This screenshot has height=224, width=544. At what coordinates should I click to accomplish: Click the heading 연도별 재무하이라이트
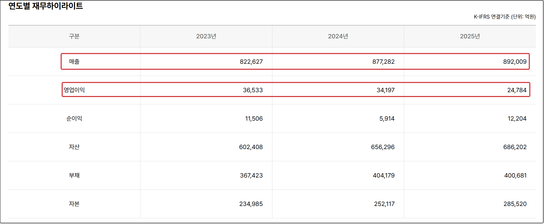pyautogui.click(x=46, y=6)
